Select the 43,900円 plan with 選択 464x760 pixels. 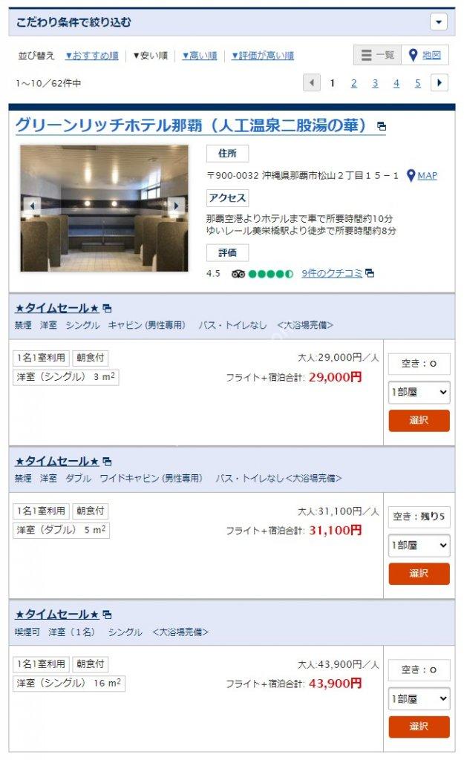419,727
